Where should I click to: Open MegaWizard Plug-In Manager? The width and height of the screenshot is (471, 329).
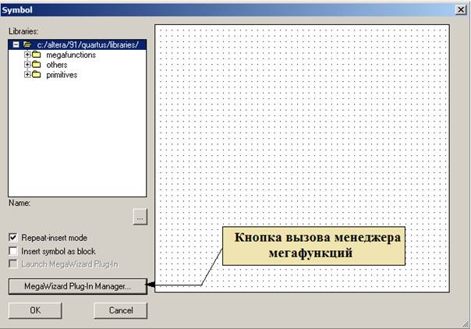point(77,286)
